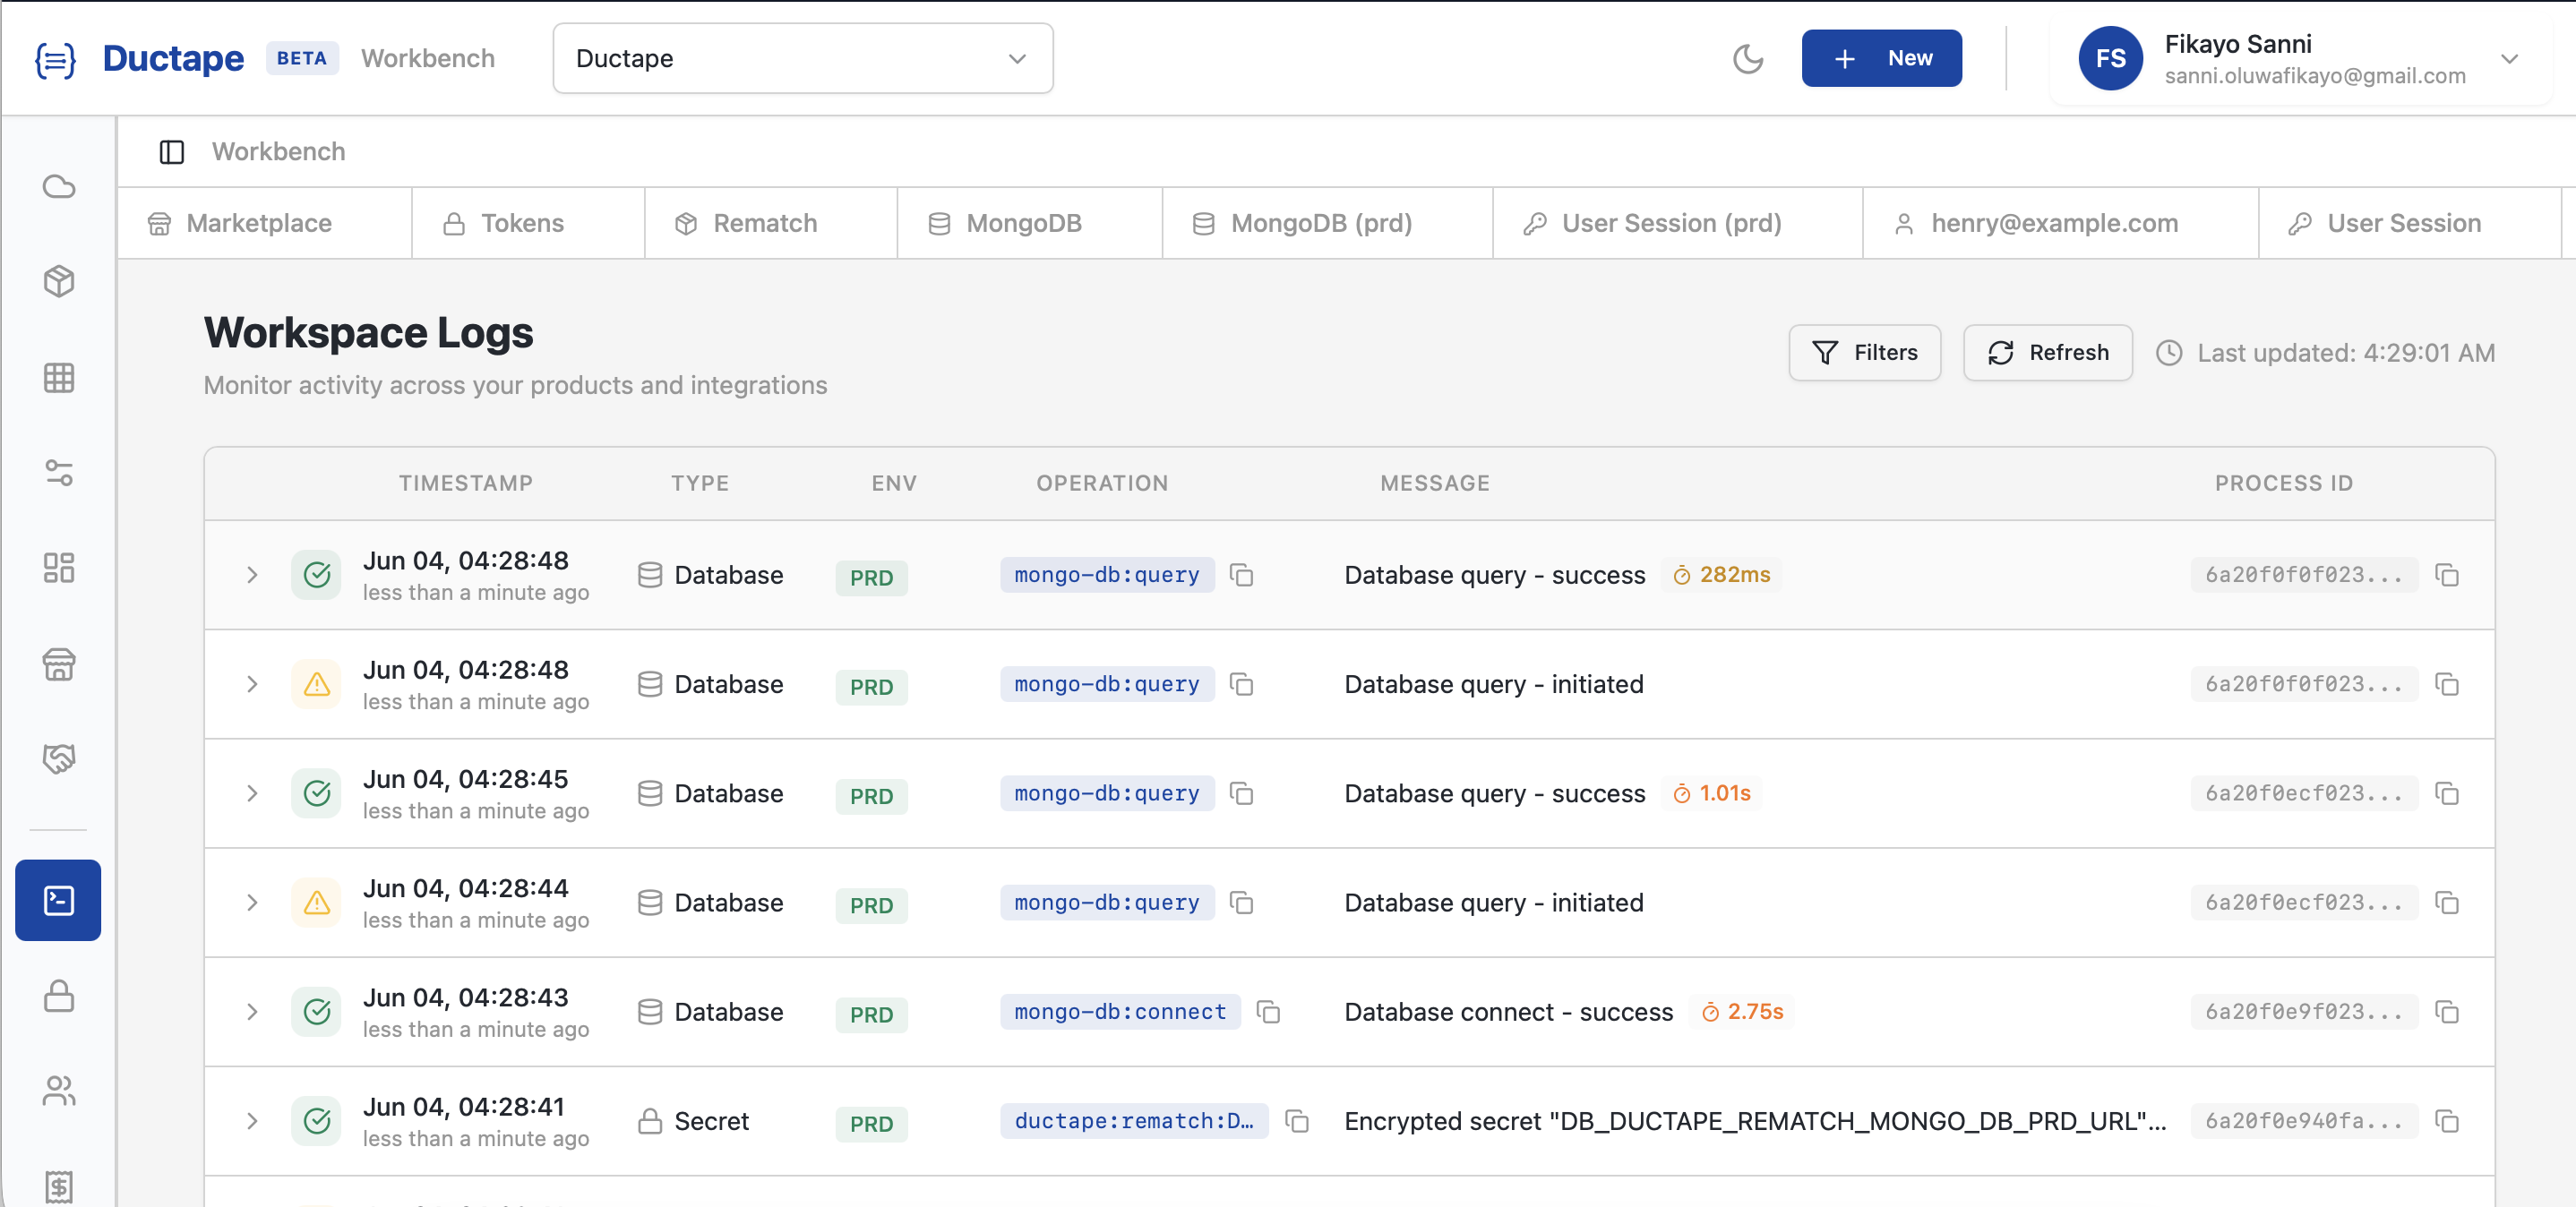Expand the 04:28:48 success log row
This screenshot has width=2576, height=1207.
tap(252, 575)
